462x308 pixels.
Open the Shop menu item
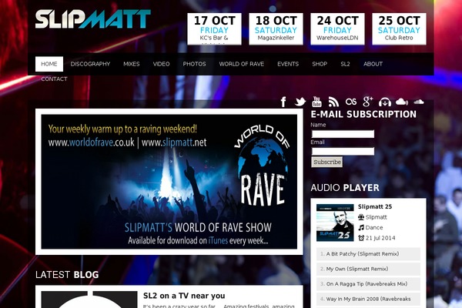pos(320,64)
